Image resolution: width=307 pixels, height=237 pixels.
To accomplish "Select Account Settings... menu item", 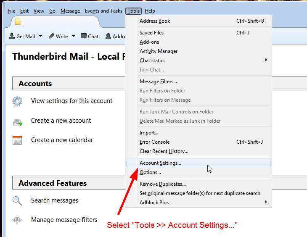I will [x=198, y=163].
